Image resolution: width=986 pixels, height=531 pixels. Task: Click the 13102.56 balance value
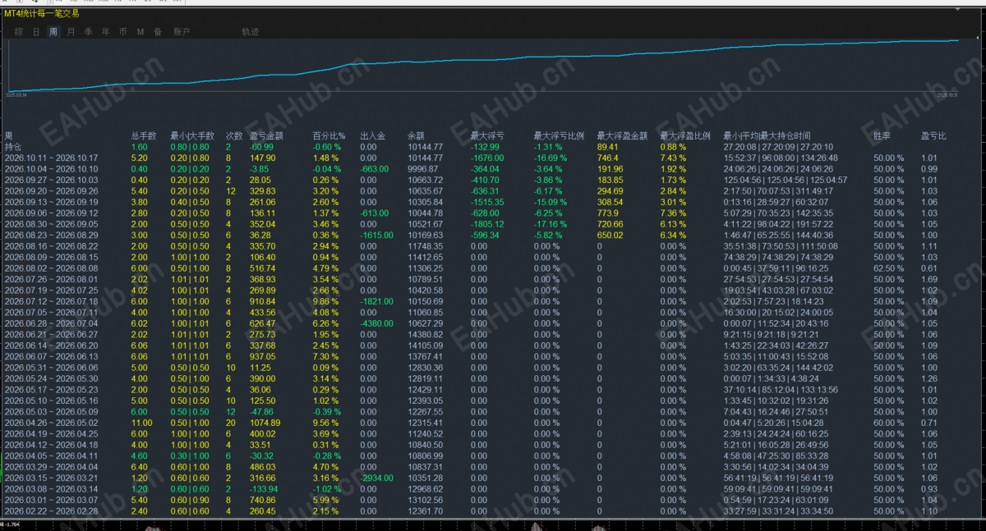tap(425, 500)
